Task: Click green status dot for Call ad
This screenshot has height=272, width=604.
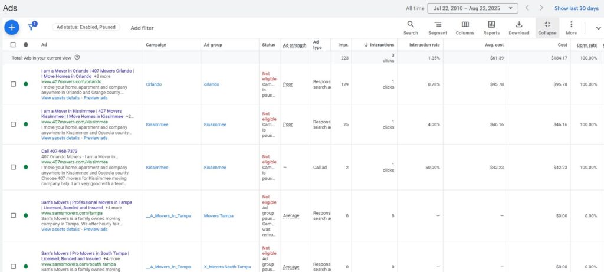Action: tap(26, 167)
